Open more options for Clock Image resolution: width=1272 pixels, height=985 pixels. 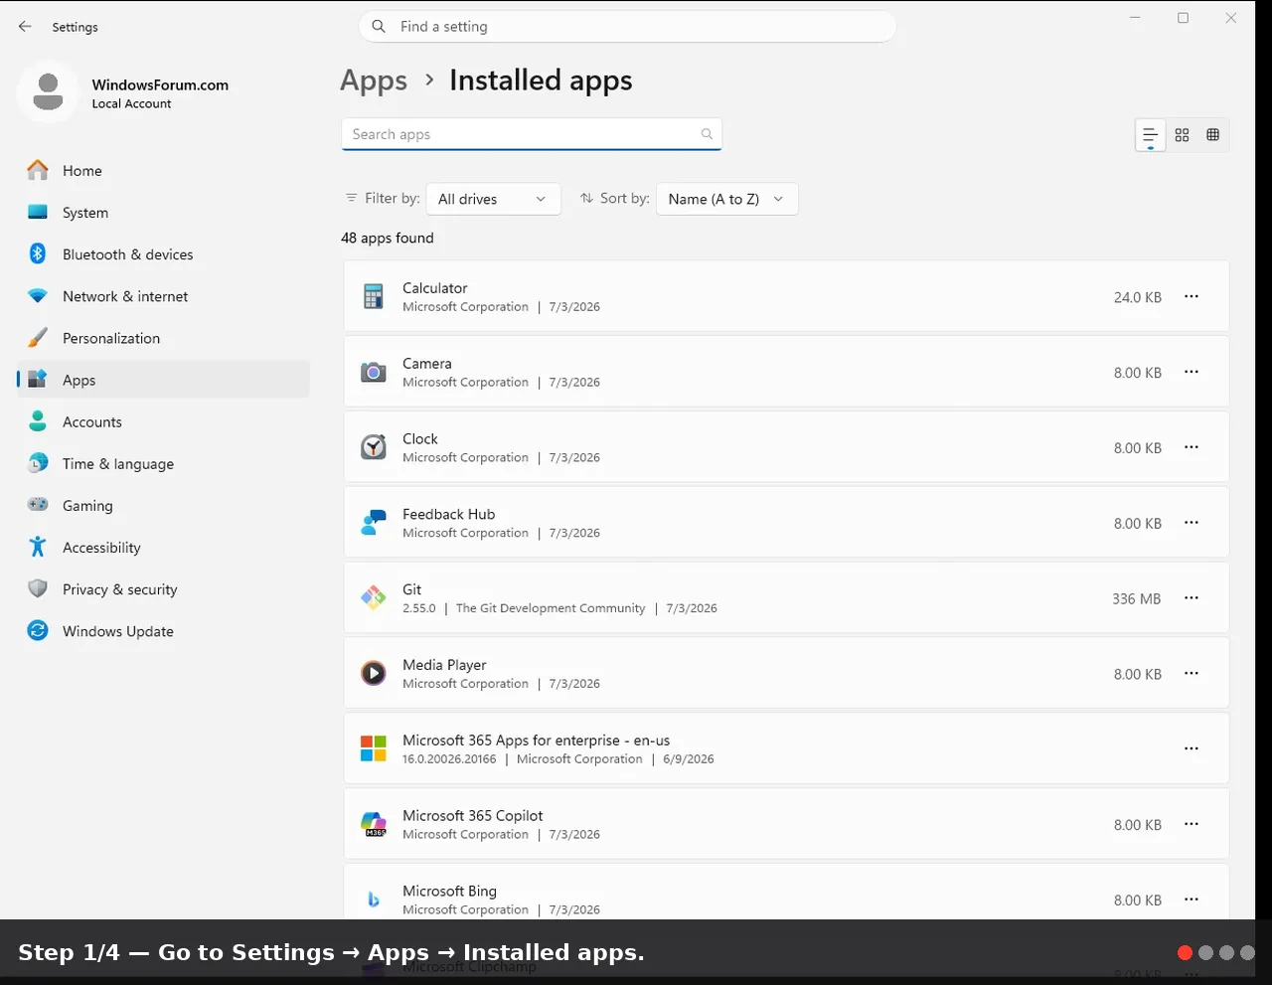[1192, 447]
